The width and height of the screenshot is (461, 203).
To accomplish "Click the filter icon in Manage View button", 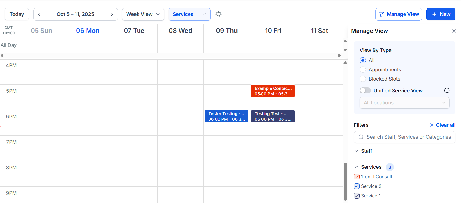I will tap(381, 14).
